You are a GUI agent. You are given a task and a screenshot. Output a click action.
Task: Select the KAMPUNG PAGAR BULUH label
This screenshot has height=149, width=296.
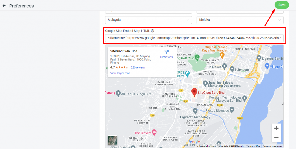164,84
